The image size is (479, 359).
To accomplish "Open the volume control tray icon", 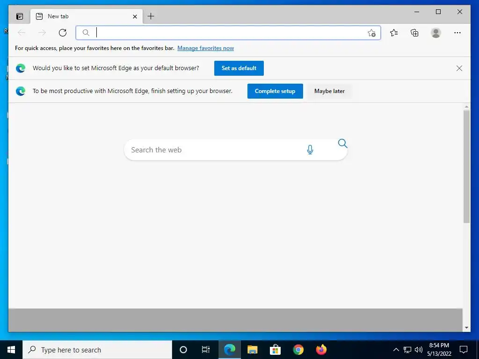I will point(419,350).
